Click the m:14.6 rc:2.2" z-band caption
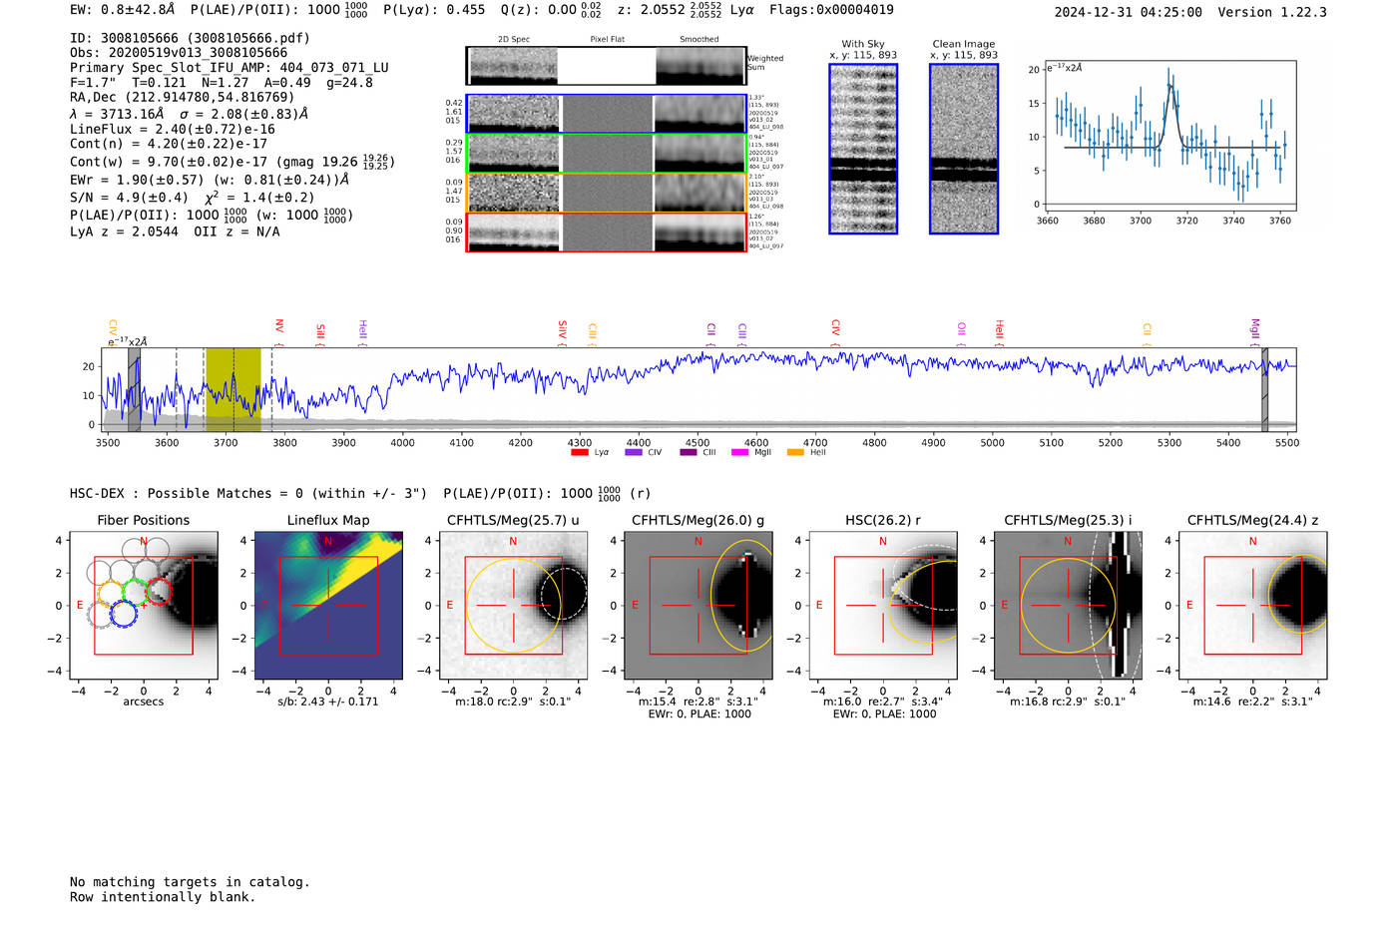This screenshot has height=951, width=1397. click(x=1253, y=702)
